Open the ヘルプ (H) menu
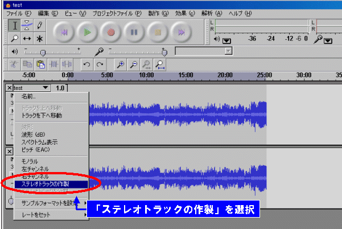342x229 pixels. coord(240,14)
